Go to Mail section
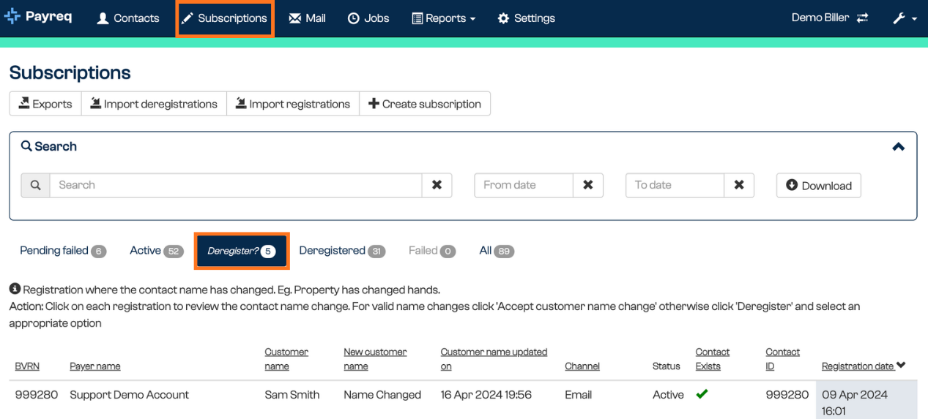This screenshot has height=419, width=928. click(x=307, y=18)
